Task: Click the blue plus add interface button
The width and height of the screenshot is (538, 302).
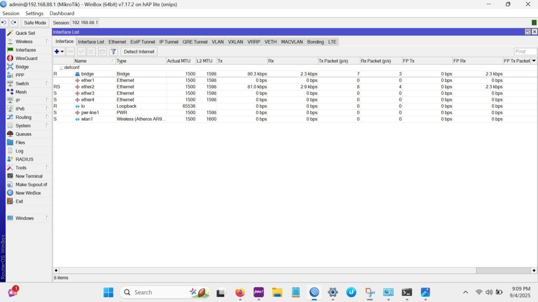Action: [57, 51]
